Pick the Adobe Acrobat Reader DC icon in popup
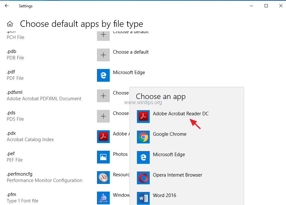Viewport: 286px width, 205px height. point(143,117)
